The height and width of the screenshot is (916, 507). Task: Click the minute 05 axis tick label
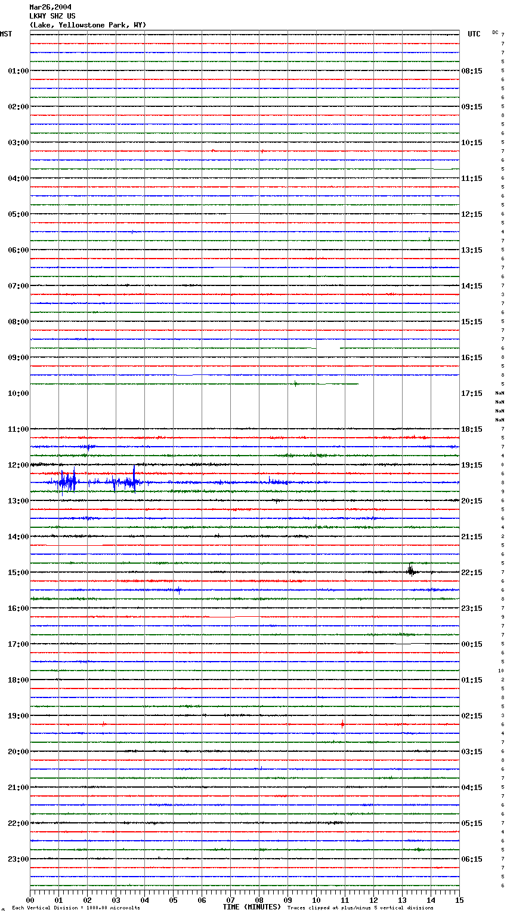click(x=173, y=900)
